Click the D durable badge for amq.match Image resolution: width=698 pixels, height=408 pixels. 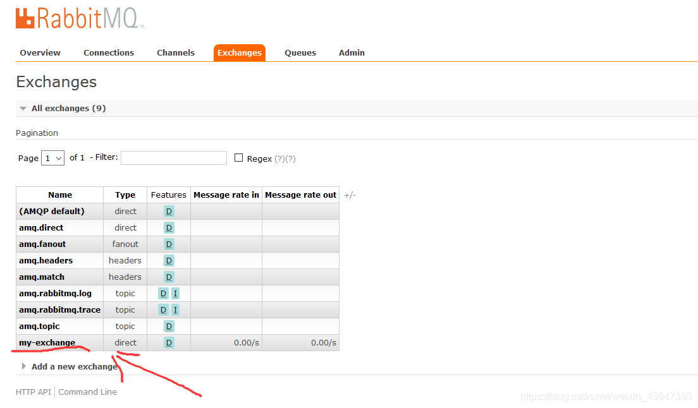point(169,277)
